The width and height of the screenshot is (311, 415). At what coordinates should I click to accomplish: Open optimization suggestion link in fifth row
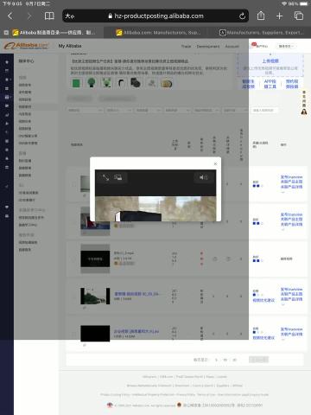(x=263, y=337)
